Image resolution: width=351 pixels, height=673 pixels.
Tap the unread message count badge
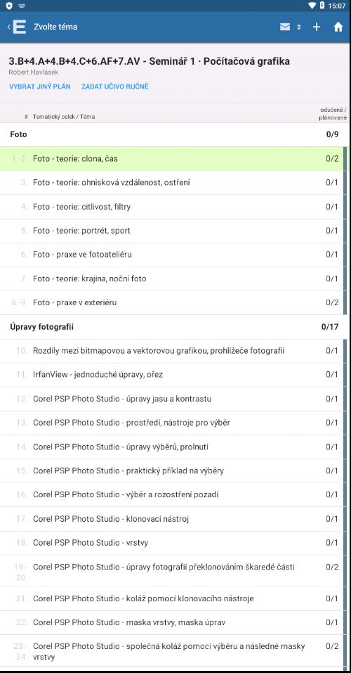coord(299,27)
